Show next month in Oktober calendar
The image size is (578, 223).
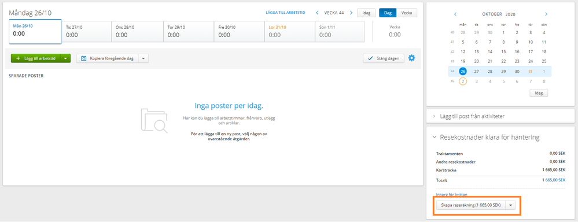pos(546,14)
